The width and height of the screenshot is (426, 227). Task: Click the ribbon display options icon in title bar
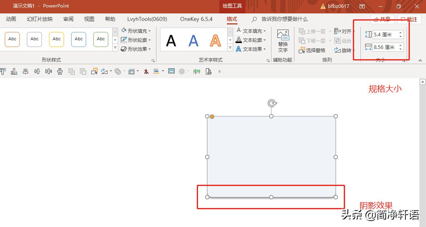(362, 6)
